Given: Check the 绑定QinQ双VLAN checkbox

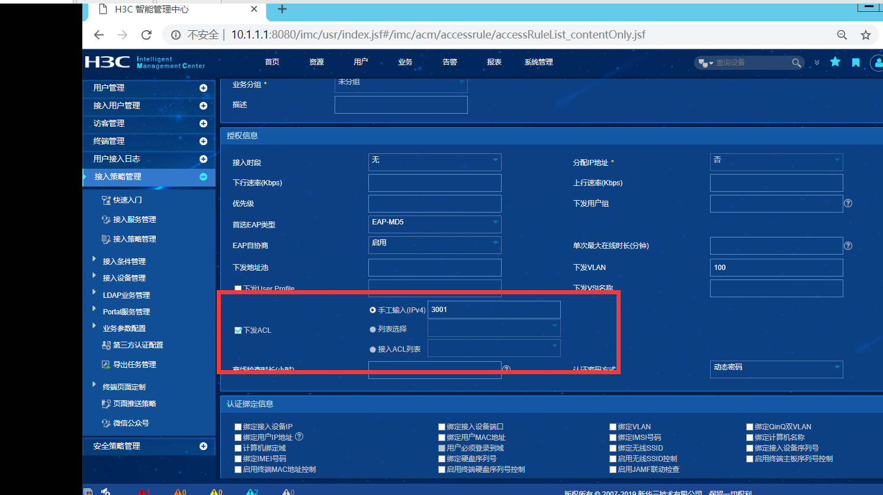Looking at the screenshot, I should pyautogui.click(x=750, y=426).
